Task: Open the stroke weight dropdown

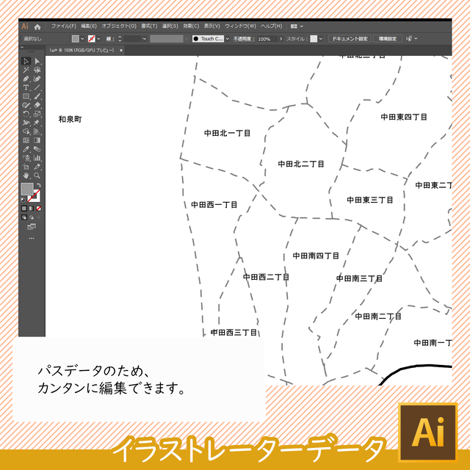Action: (x=145, y=39)
